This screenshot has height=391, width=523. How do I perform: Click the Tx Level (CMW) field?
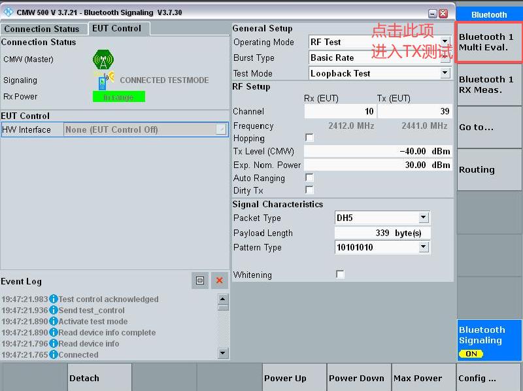(x=378, y=151)
